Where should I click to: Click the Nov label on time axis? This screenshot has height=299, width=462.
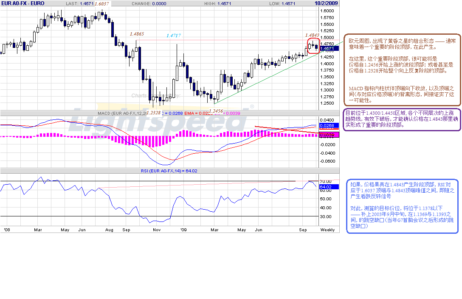click(157, 230)
